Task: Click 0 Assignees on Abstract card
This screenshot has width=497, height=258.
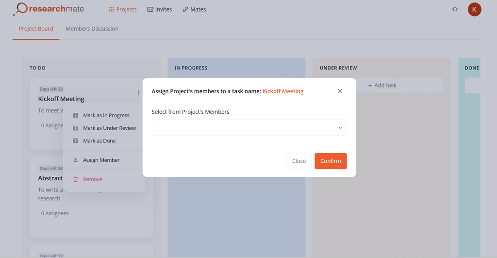Action: [x=55, y=213]
